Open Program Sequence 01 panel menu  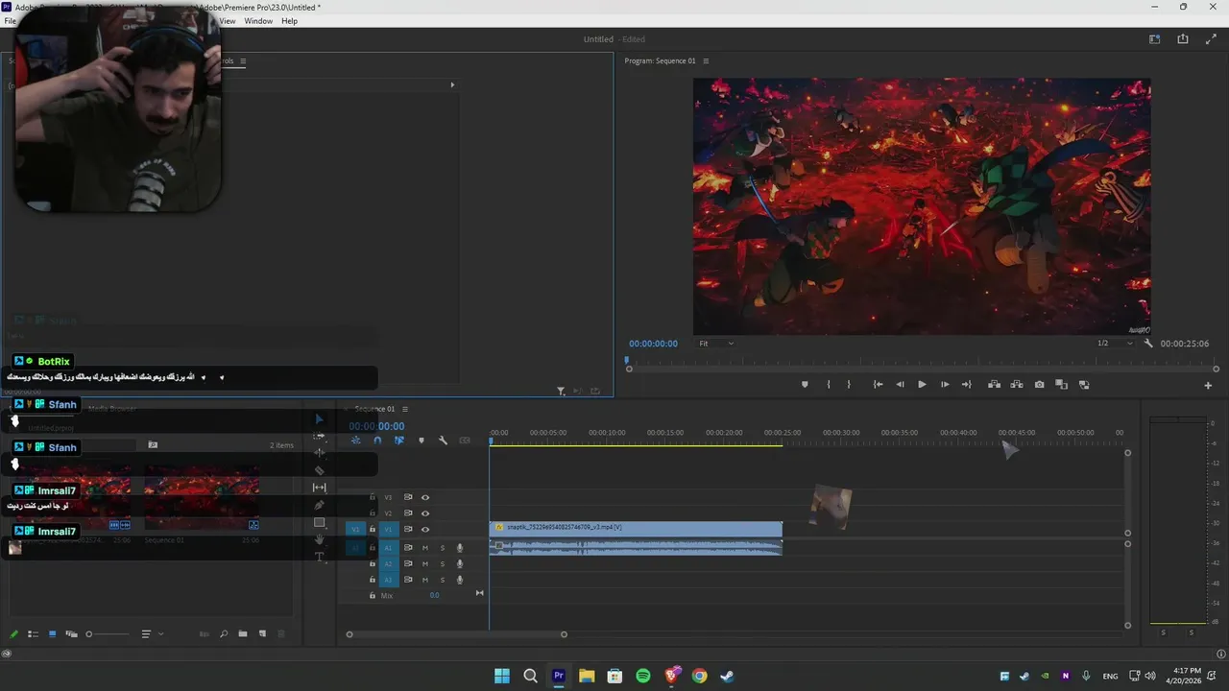706,60
